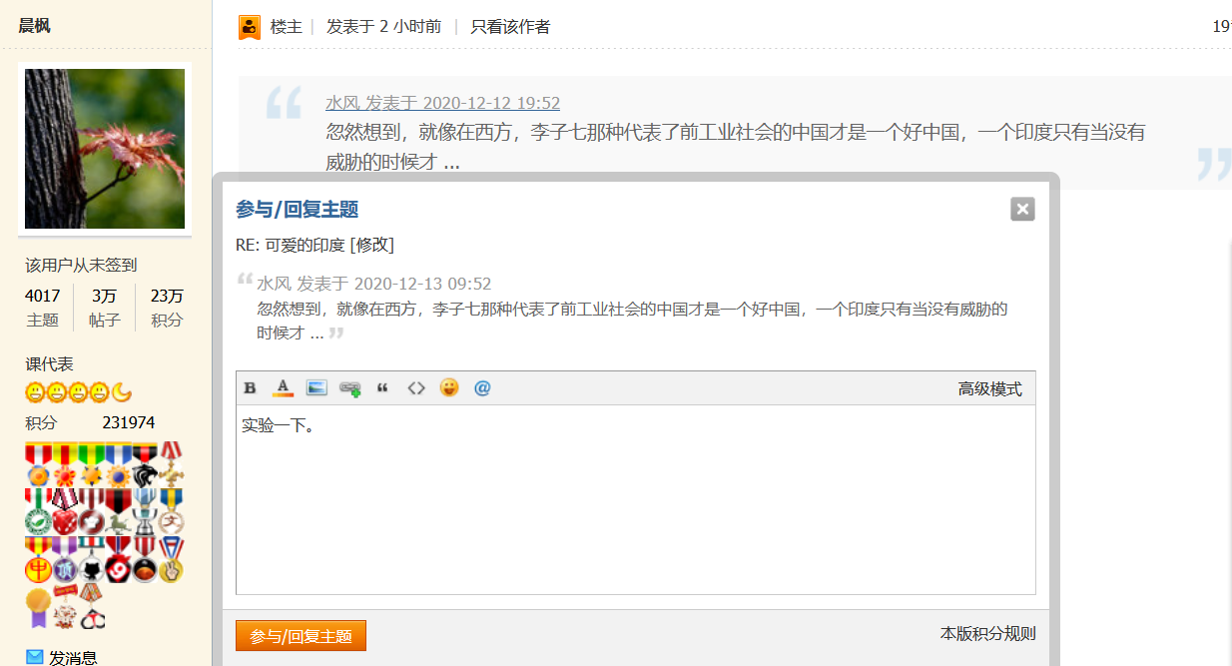Click the [修改] edit title link
This screenshot has width=1232, height=666.
(371, 246)
